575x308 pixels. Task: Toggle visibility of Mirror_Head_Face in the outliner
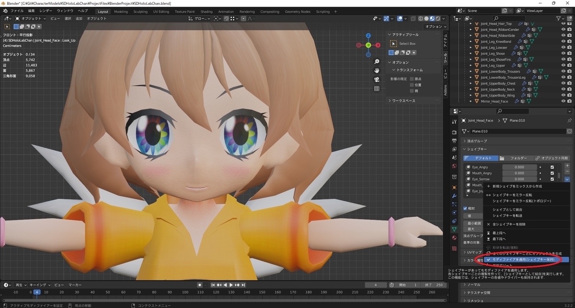563,101
